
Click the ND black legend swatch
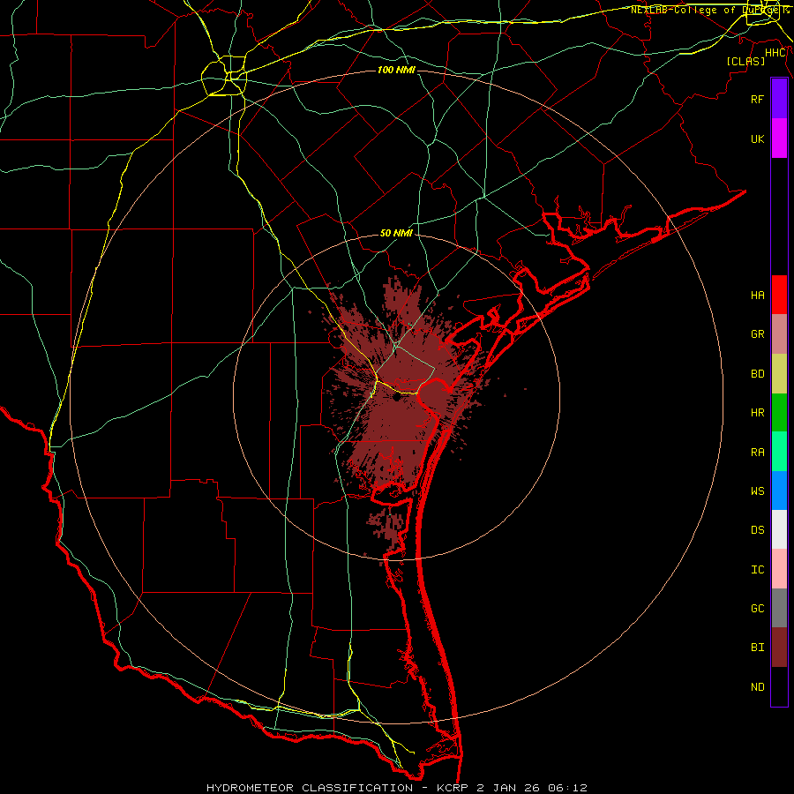click(779, 686)
